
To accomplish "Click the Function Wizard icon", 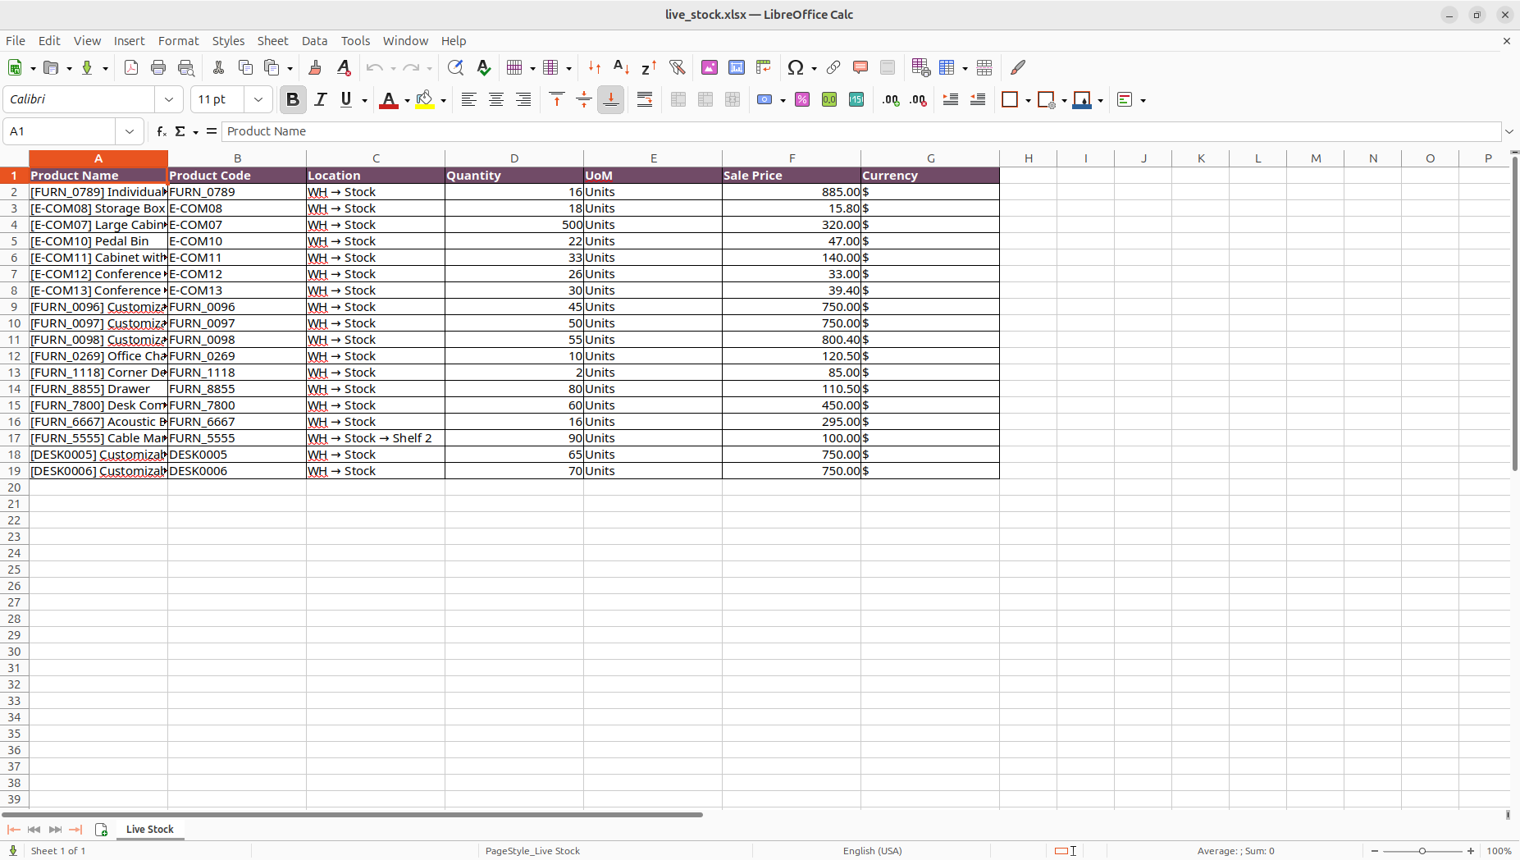I will pyautogui.click(x=162, y=131).
